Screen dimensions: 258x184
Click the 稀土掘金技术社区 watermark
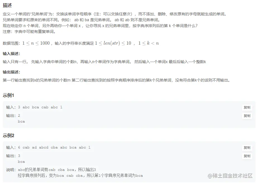click(230, 176)
